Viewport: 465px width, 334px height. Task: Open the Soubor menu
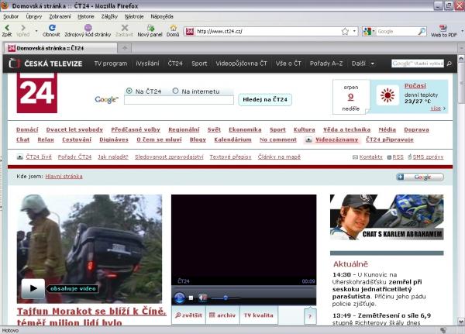[11, 16]
